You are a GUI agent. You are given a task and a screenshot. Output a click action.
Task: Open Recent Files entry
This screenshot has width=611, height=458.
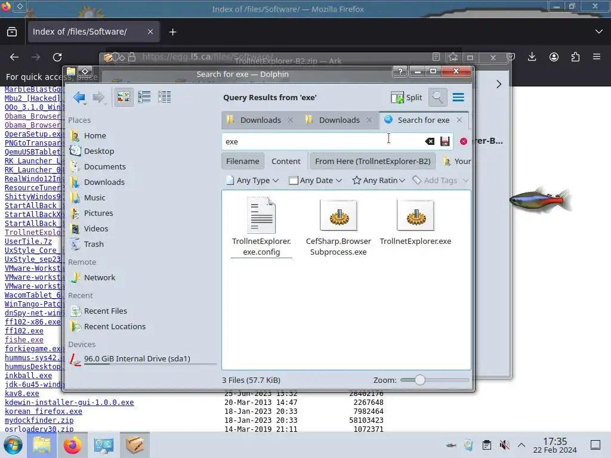[105, 311]
